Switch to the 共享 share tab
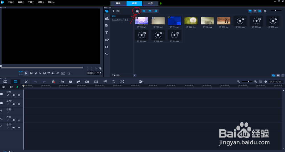Image resolution: width=285 pixels, height=152 pixels. [x=150, y=3]
